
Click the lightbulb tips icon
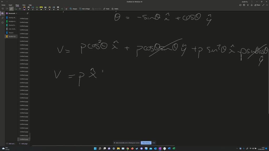click(248, 5)
